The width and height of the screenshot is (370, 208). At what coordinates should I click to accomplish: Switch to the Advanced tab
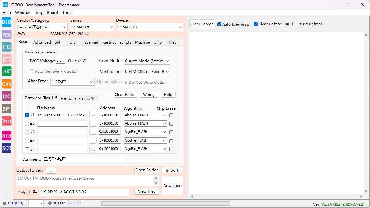tap(42, 42)
